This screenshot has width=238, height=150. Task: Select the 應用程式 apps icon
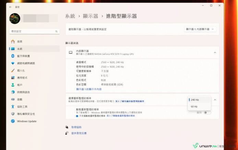[x=13, y=78]
